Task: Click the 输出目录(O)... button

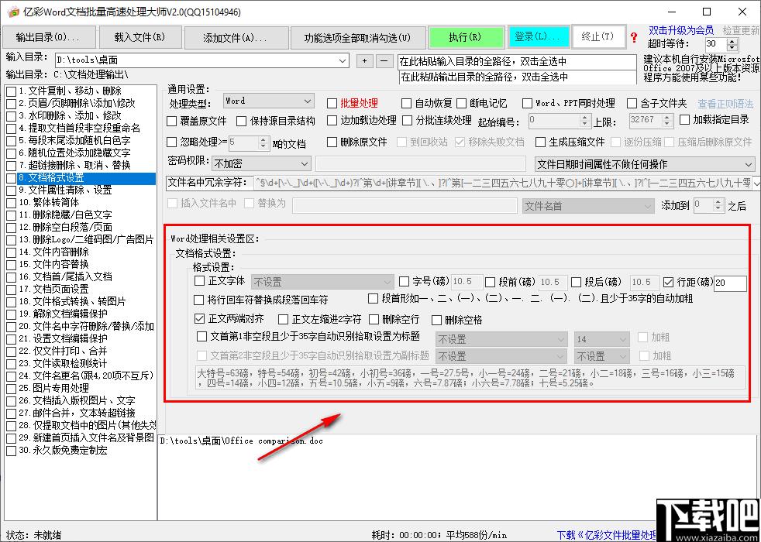Action: (x=47, y=38)
